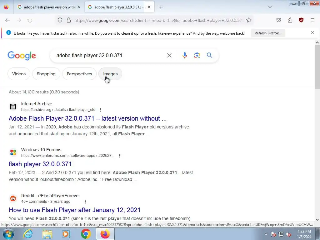
Task: Expand the list all tabs chevron
Action: (270, 7)
